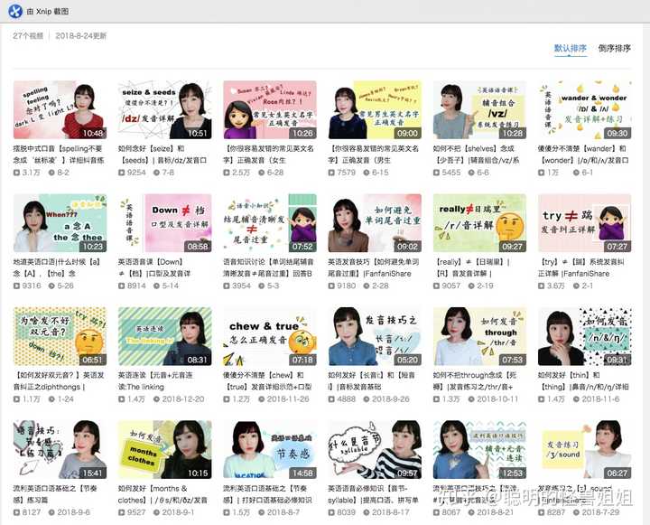The image size is (650, 525).
Task: Click the clock icon beside 2018-12-20
Action: coord(157,399)
